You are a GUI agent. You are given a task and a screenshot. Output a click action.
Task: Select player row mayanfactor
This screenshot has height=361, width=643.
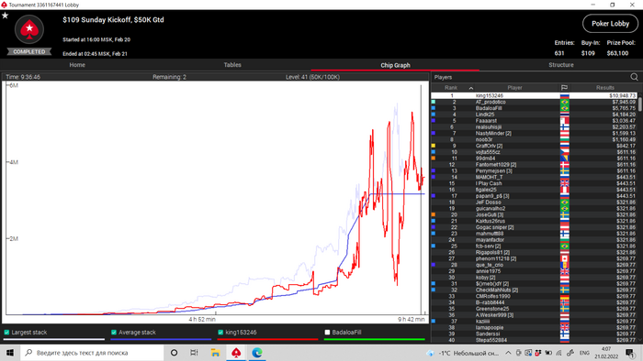coord(535,239)
